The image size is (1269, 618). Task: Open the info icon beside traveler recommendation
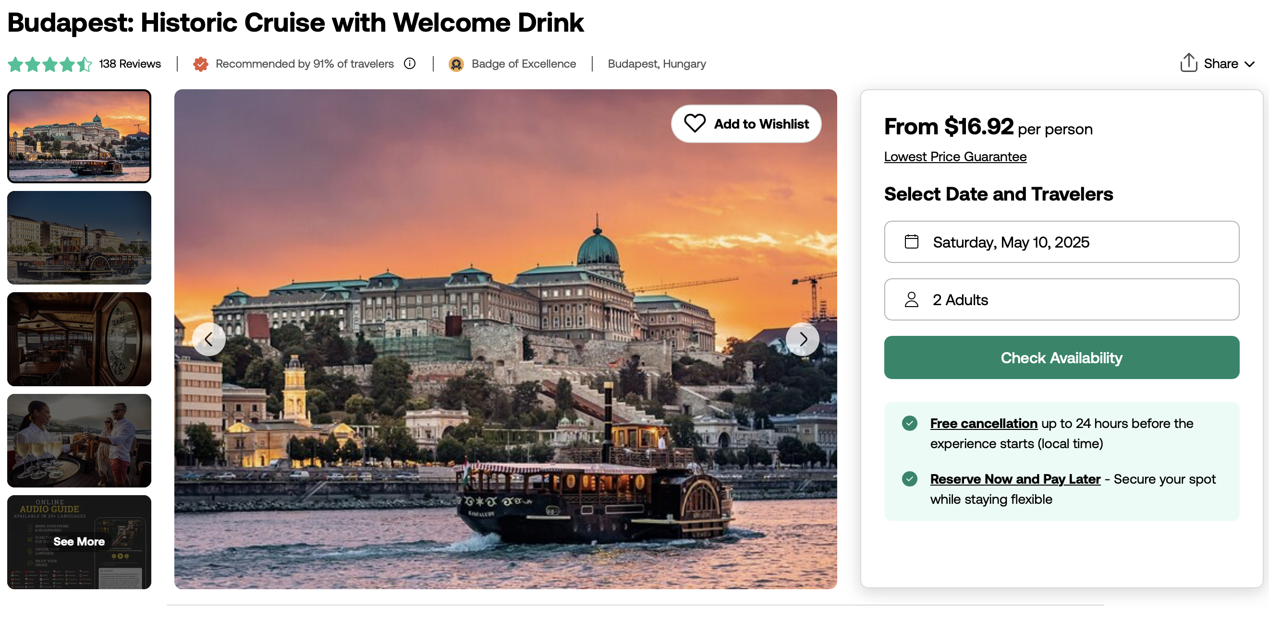click(x=409, y=63)
